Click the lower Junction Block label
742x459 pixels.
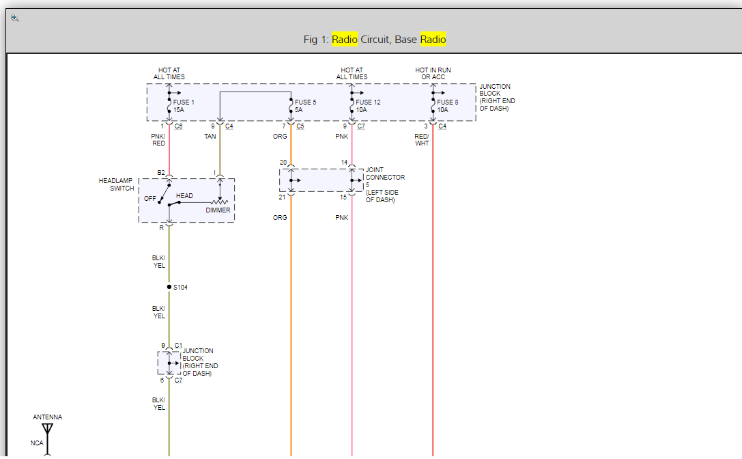coord(200,362)
